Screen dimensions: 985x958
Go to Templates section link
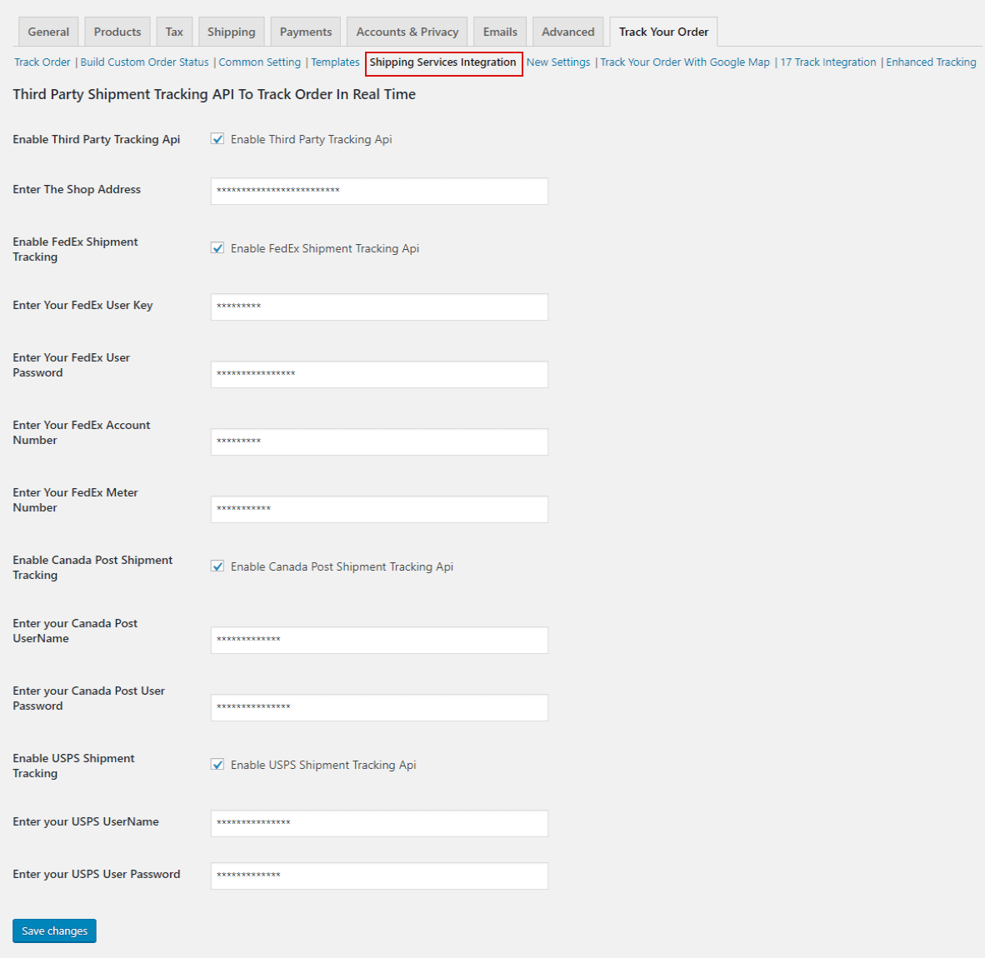pos(335,62)
